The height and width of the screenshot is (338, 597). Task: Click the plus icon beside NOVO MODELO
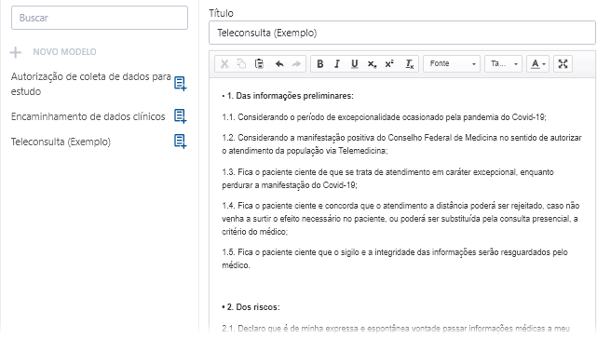pyautogui.click(x=16, y=52)
